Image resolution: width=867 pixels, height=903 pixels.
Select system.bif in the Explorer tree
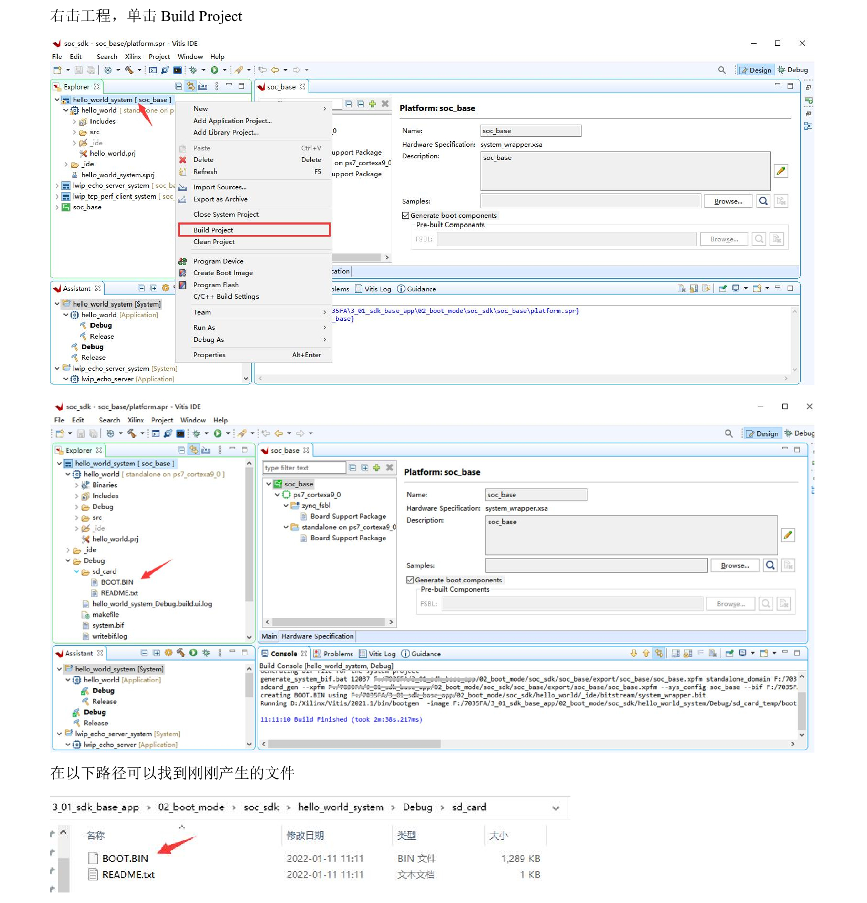point(108,625)
